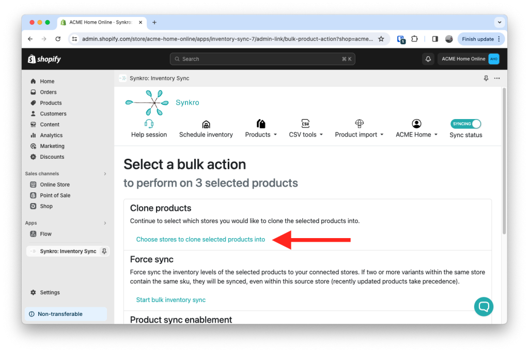
Task: Expand the Sales channels section
Action: 105,174
